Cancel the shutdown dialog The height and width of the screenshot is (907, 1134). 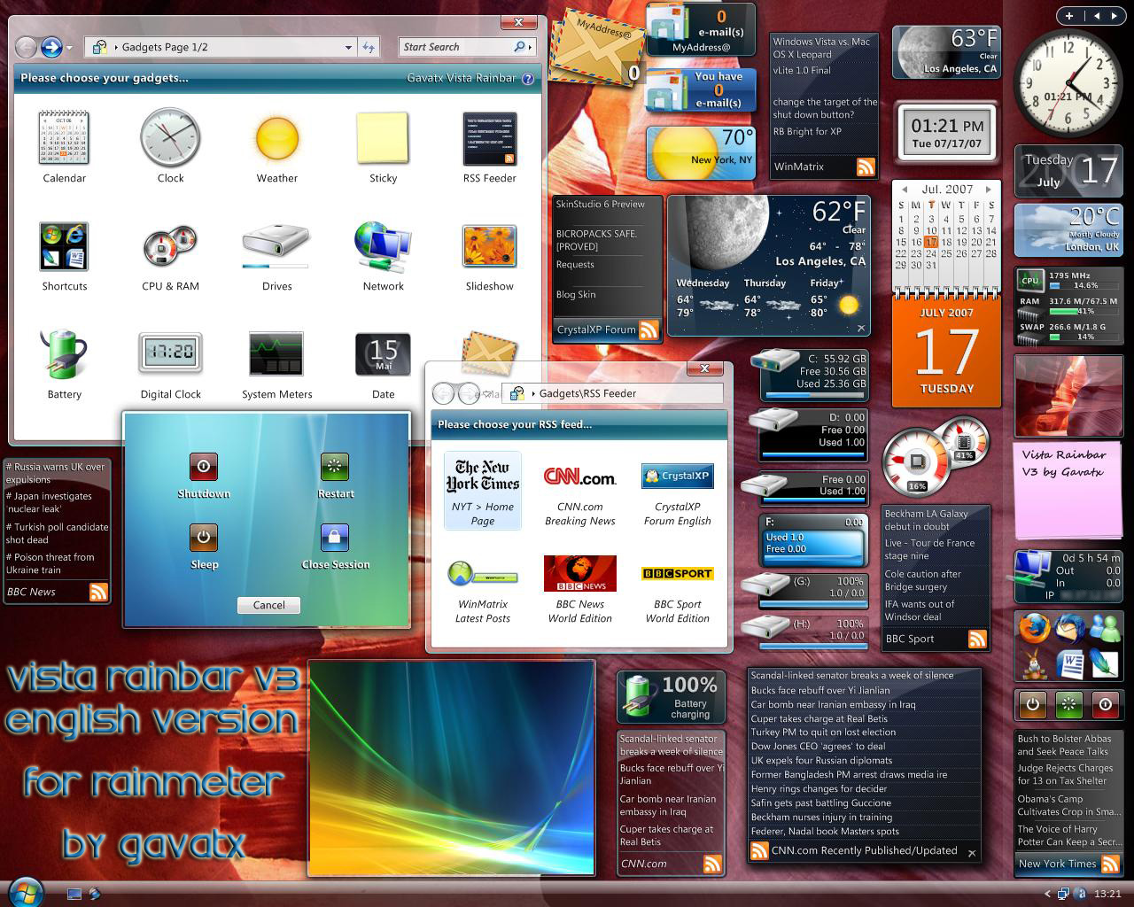268,605
